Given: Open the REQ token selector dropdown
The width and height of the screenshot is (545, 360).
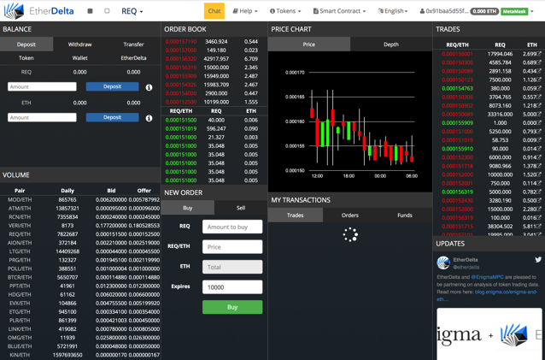Looking at the screenshot, I should coord(132,11).
